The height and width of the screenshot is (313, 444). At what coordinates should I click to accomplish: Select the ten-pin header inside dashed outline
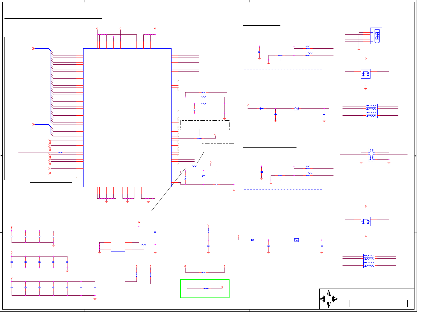[x=372, y=155]
